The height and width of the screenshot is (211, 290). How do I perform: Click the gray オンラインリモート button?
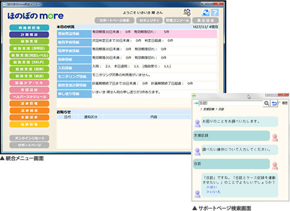click(29, 138)
